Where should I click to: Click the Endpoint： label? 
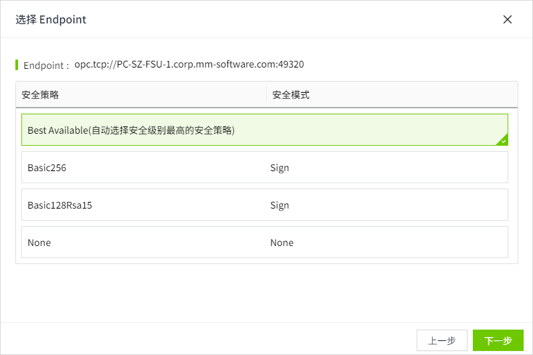click(46, 66)
